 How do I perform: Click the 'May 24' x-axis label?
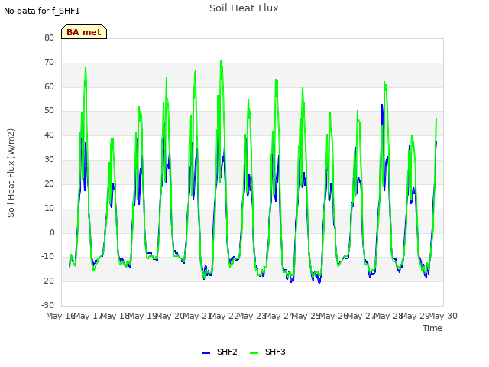point(279,316)
